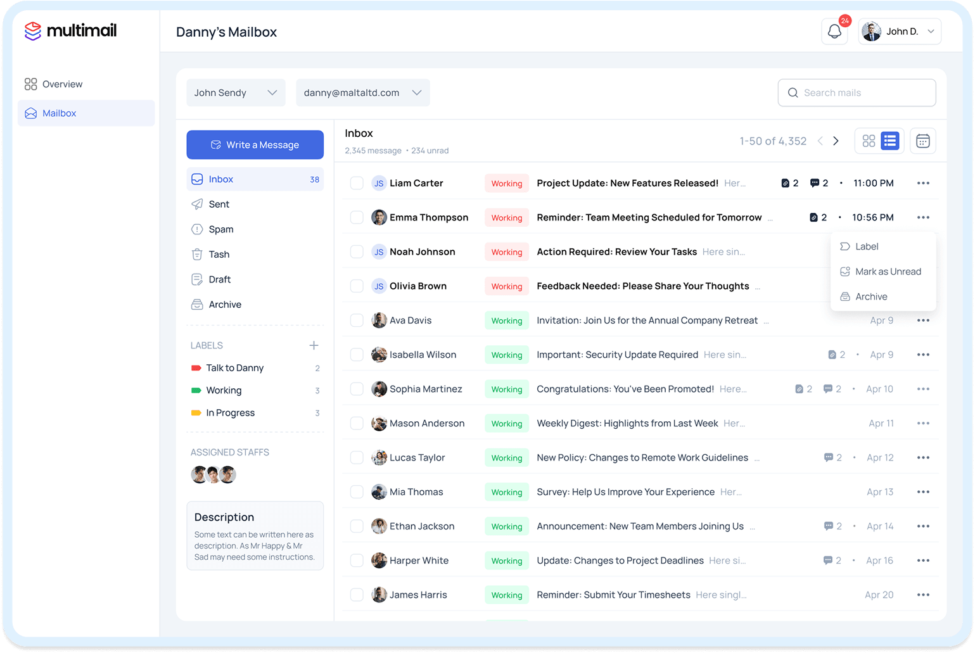Open the John Sendy dropdown
The height and width of the screenshot is (653, 975).
[235, 92]
